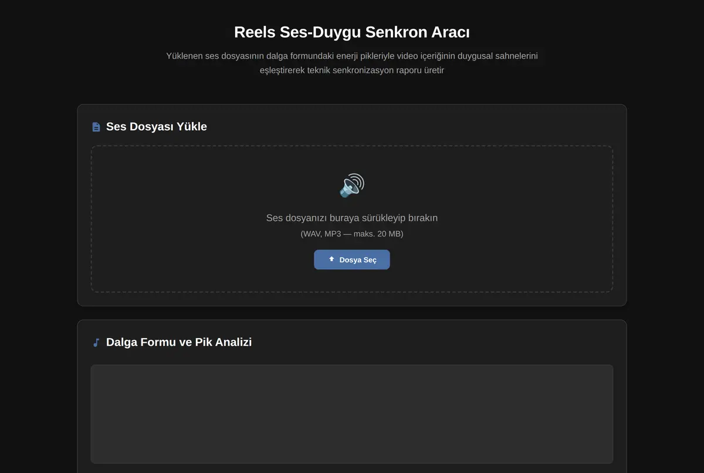Click the speaker icon in the drop zone
This screenshot has height=473, width=704.
[x=352, y=185]
